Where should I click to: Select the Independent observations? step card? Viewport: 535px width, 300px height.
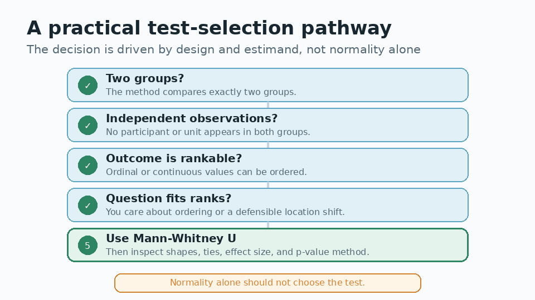(x=268, y=125)
